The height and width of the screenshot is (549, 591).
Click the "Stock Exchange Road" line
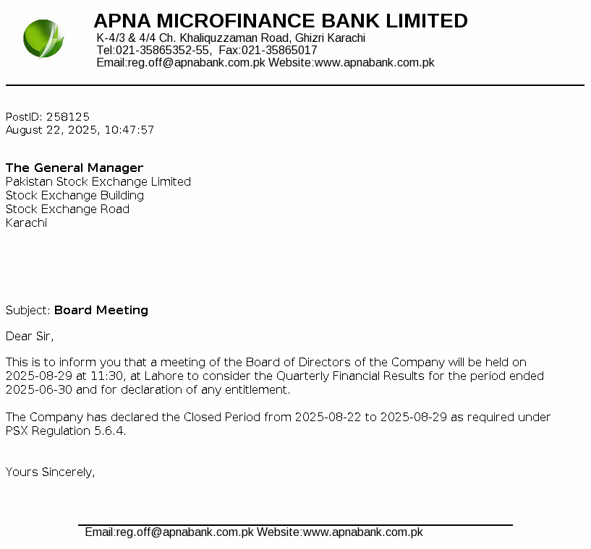pos(67,209)
